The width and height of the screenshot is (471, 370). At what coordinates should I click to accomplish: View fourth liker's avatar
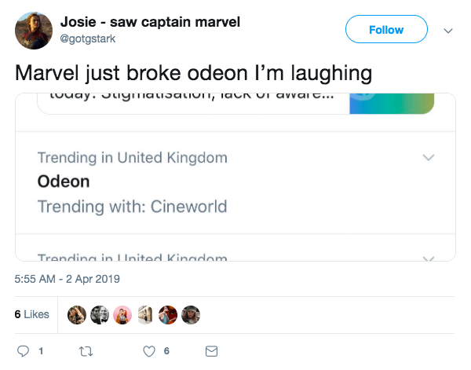click(x=145, y=314)
